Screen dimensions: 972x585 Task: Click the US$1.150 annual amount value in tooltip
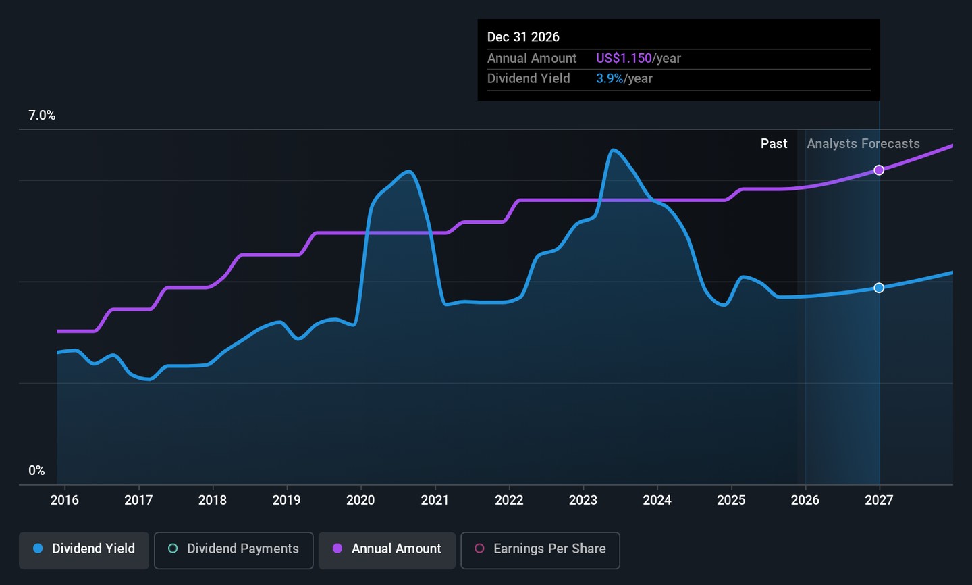[x=624, y=59]
